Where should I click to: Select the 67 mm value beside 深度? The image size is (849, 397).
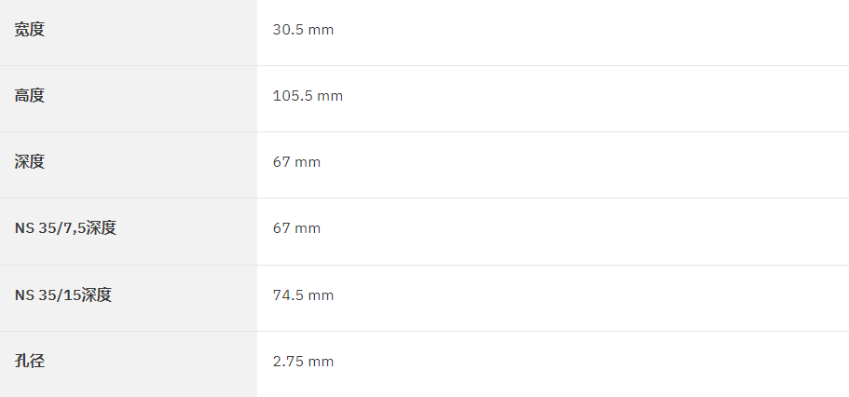tap(296, 162)
